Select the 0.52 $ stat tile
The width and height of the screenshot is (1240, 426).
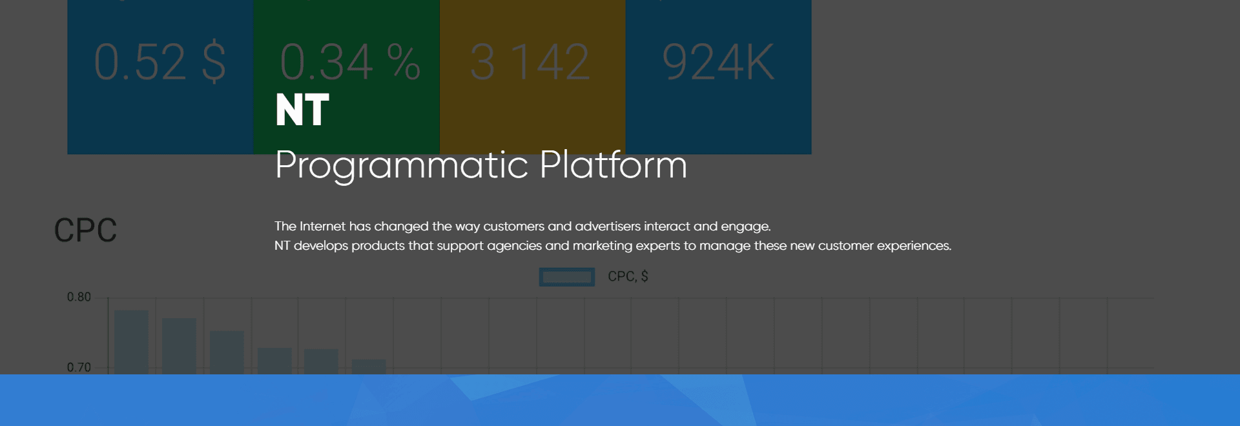160,77
